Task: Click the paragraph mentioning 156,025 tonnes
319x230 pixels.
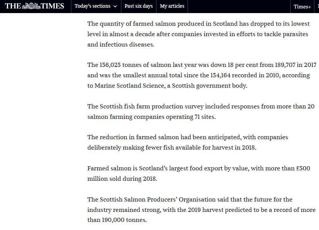Action: point(193,75)
